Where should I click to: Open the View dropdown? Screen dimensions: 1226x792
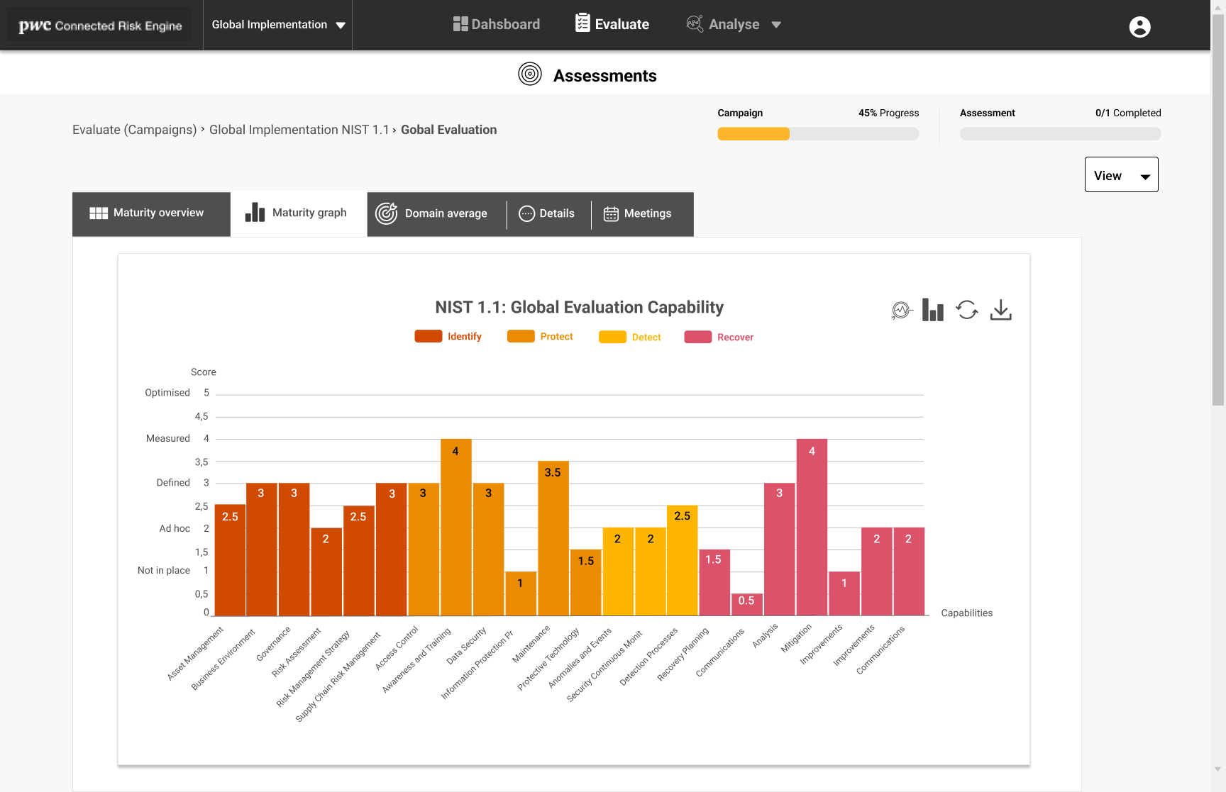[x=1121, y=175]
